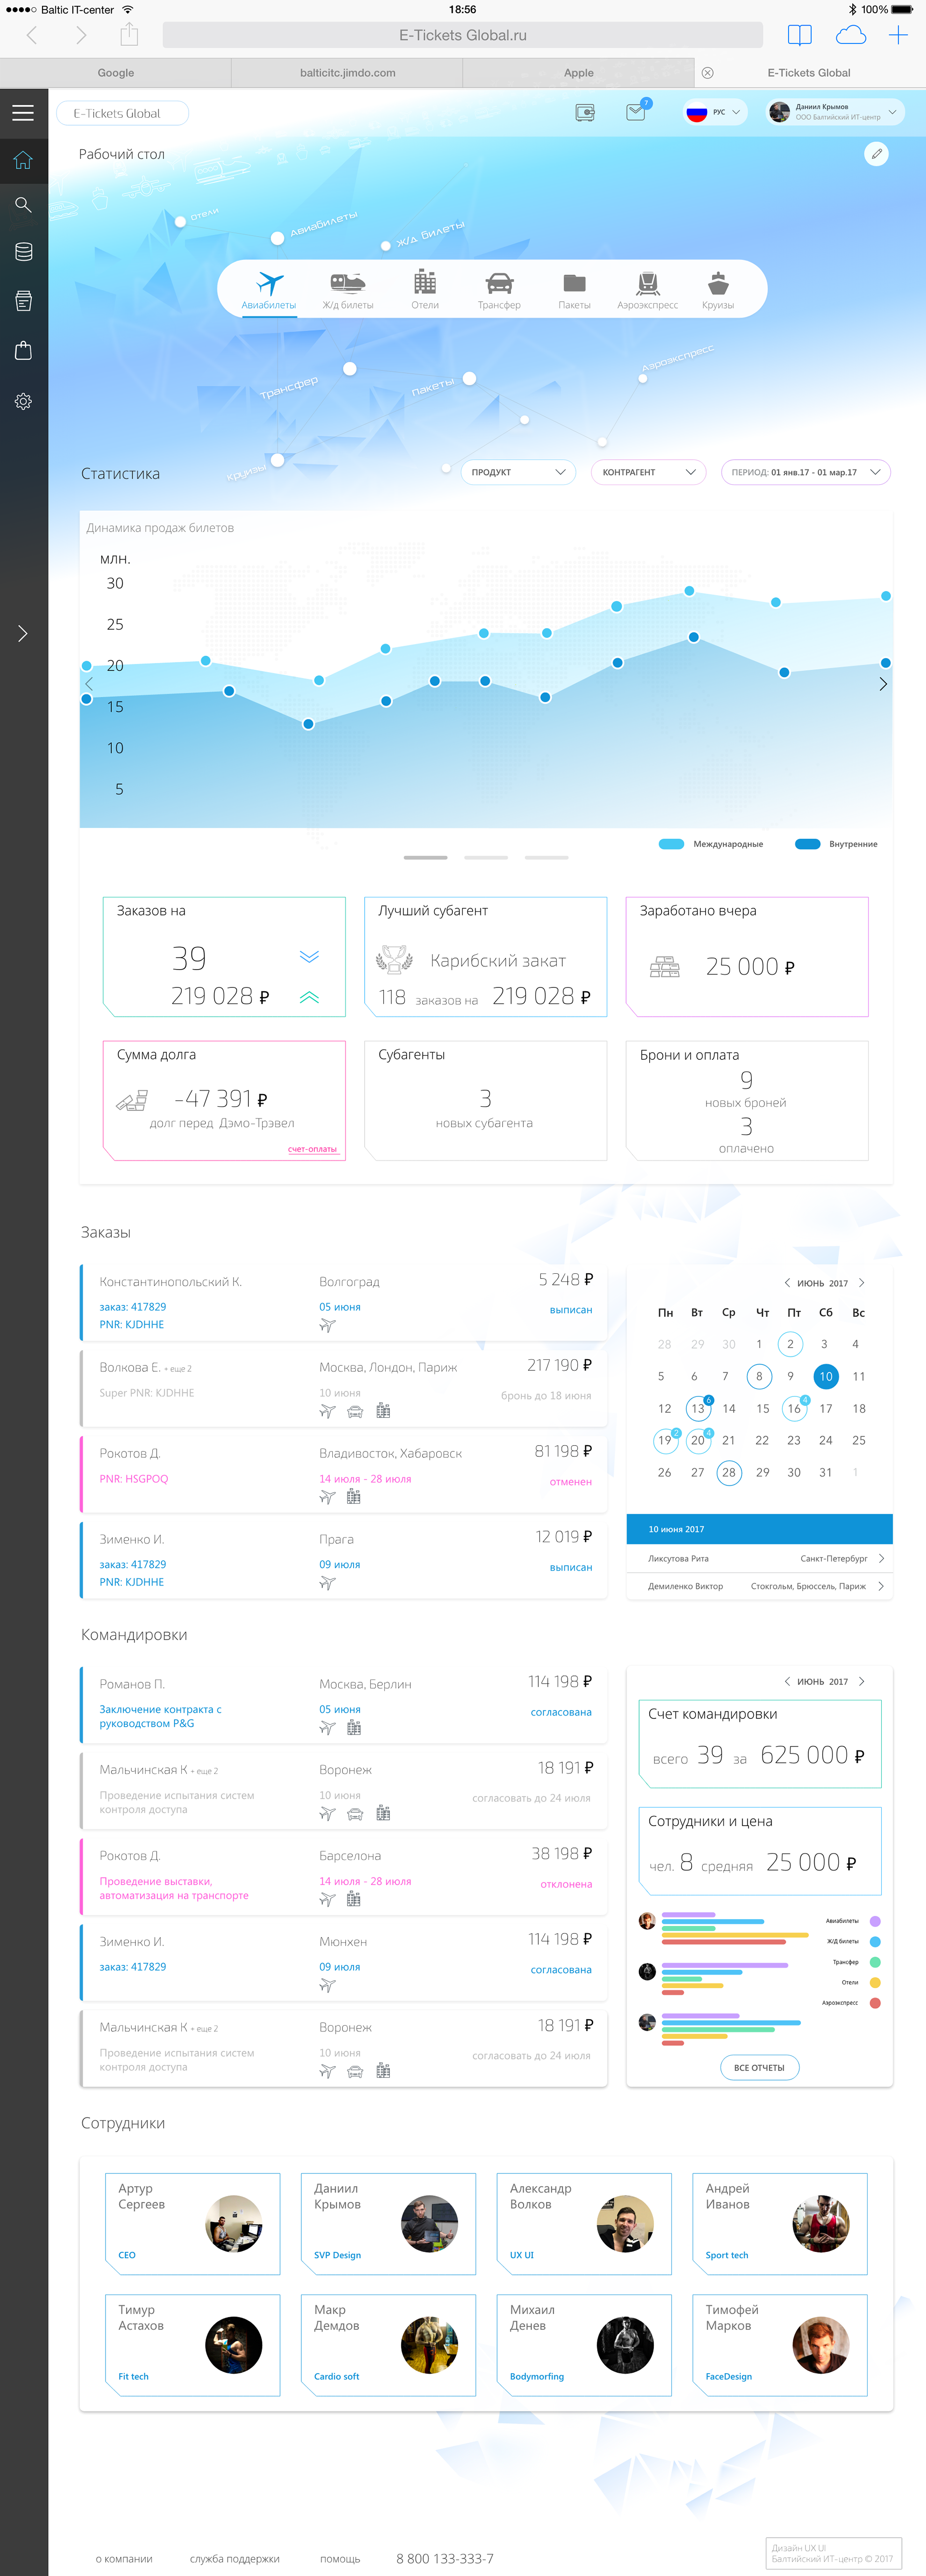926x2576 pixels.
Task: Go to next month in orders calendar
Action: [x=862, y=1283]
